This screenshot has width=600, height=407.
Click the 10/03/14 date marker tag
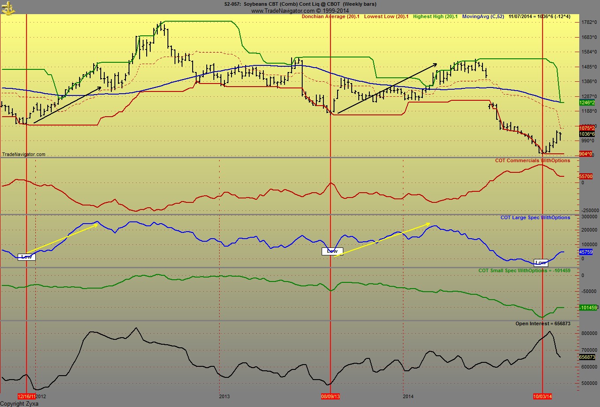(x=543, y=396)
